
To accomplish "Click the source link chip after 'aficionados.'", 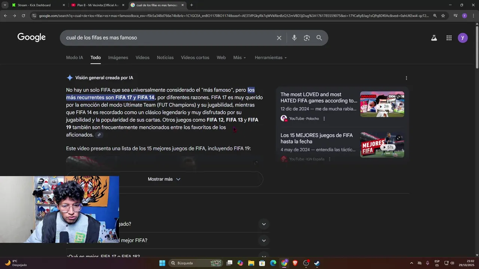I will pos(99,135).
